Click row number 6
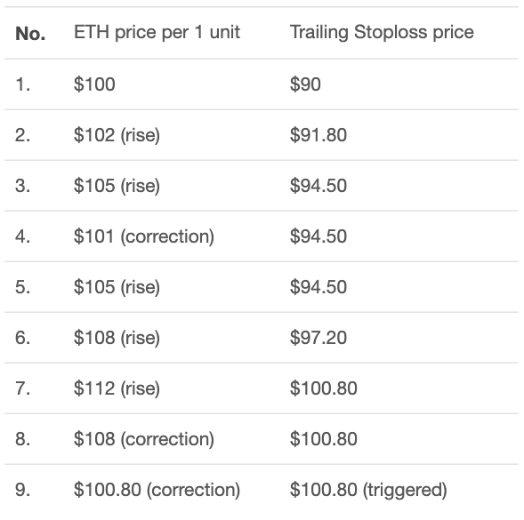The width and height of the screenshot is (524, 520). pyautogui.click(x=22, y=338)
